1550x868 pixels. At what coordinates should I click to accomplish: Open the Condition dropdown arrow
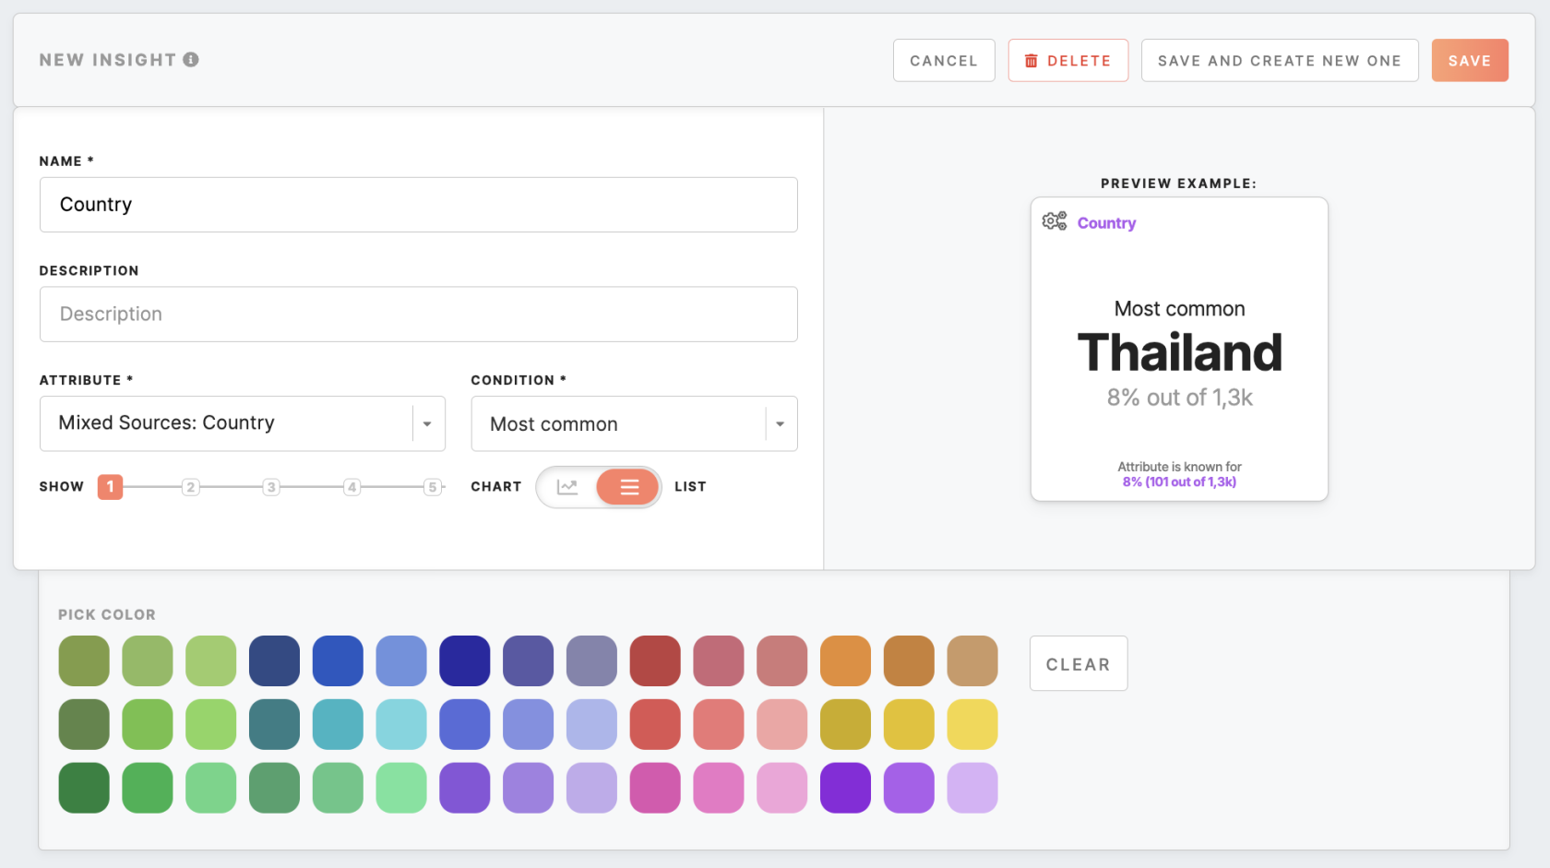pyautogui.click(x=781, y=424)
